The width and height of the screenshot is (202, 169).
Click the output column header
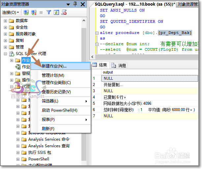click(150, 72)
